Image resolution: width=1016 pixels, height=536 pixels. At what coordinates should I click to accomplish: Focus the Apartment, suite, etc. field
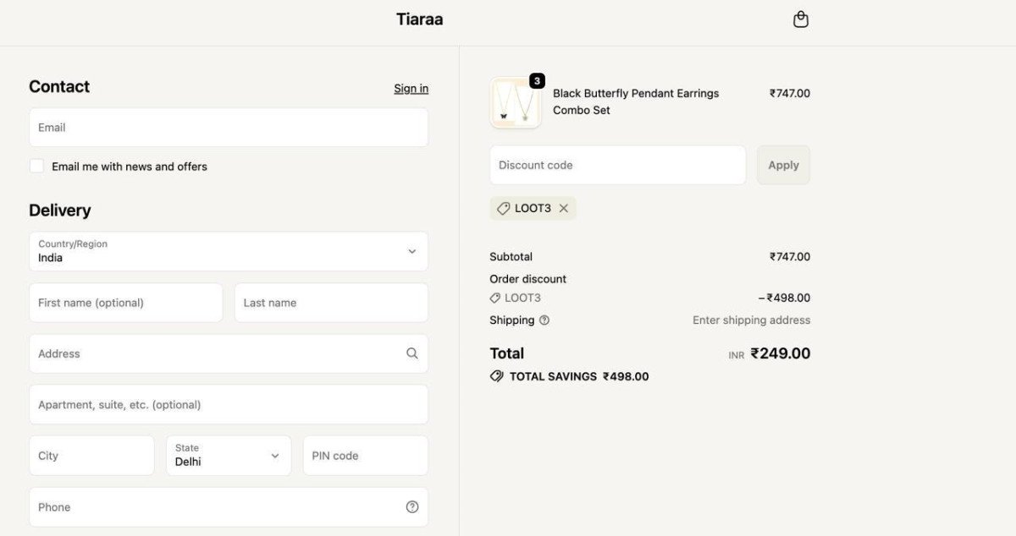[x=229, y=404]
